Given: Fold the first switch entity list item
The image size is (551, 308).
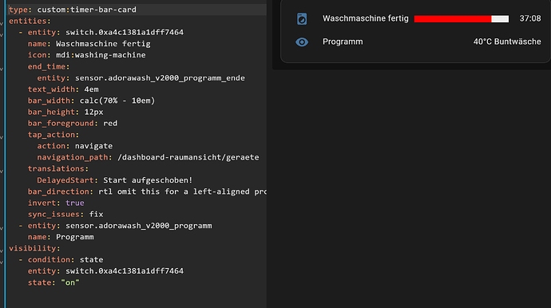Looking at the screenshot, I should point(2,35).
